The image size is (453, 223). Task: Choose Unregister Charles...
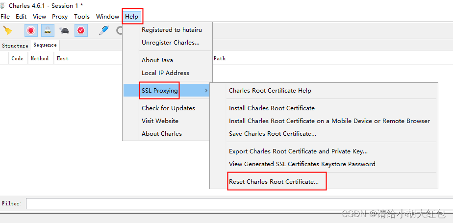point(168,43)
